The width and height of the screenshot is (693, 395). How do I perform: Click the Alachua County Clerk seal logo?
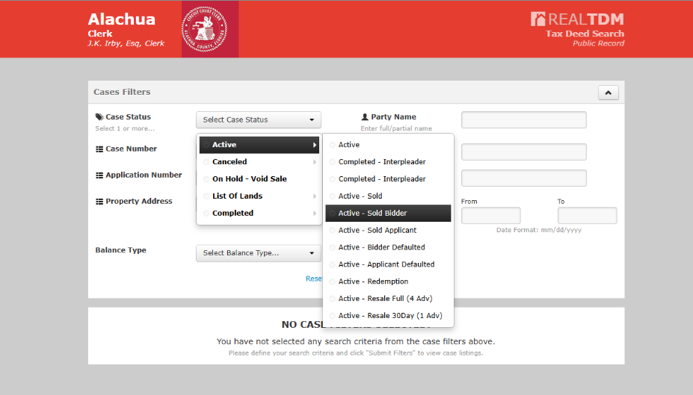205,29
